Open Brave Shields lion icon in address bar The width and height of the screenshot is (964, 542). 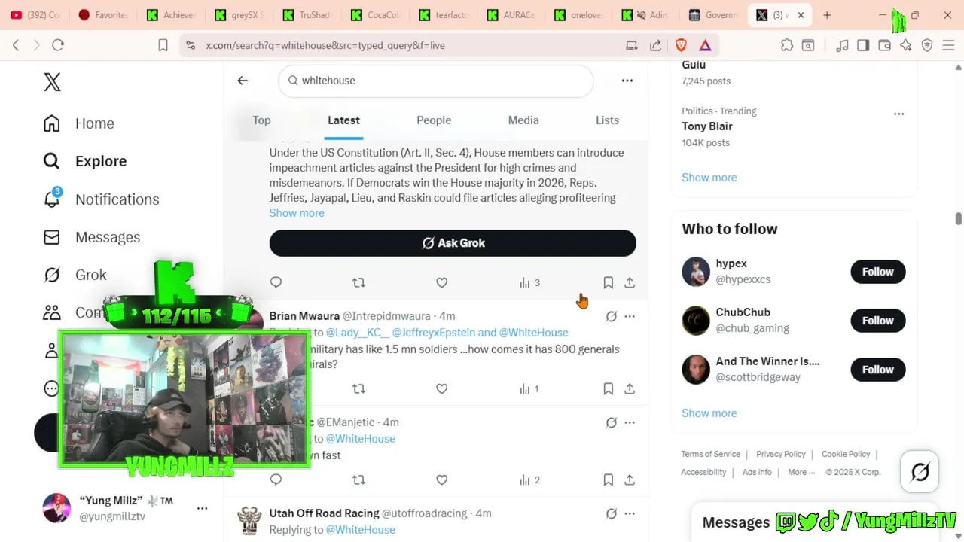click(681, 45)
